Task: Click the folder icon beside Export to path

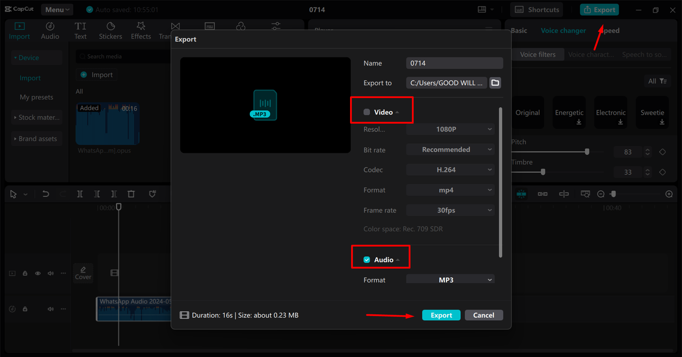Action: 495,83
